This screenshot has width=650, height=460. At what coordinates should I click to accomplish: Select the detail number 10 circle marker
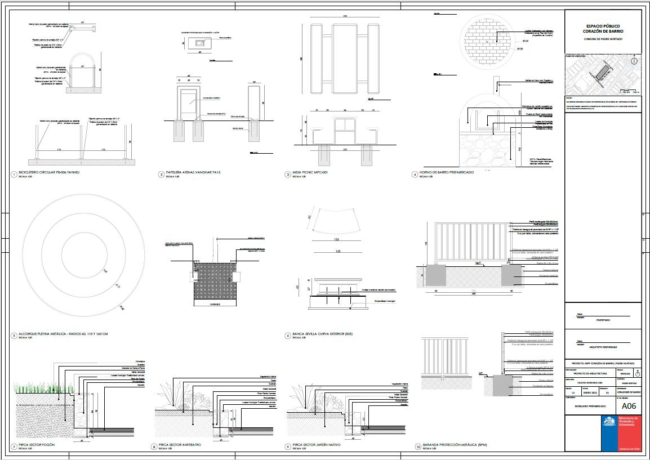coord(418,446)
